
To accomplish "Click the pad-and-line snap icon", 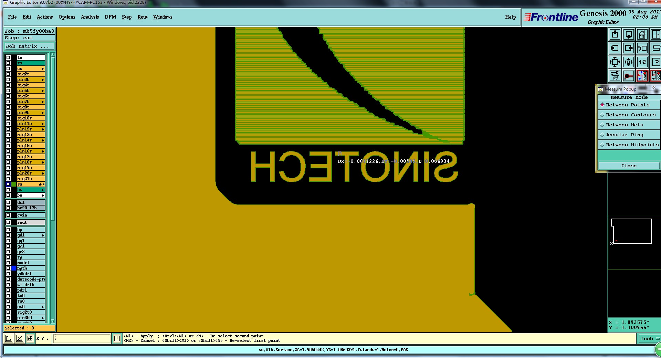I will pos(629,76).
